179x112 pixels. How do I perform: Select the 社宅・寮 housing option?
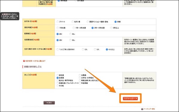point(72,22)
